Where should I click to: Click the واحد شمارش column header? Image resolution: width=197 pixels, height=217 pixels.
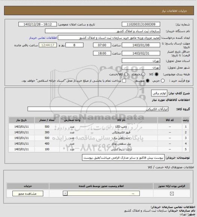tap(72, 120)
